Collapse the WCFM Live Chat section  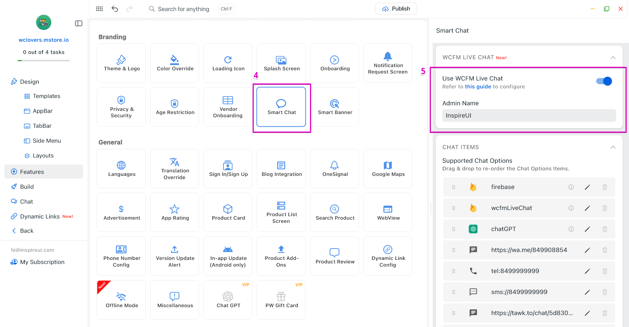[x=613, y=57]
